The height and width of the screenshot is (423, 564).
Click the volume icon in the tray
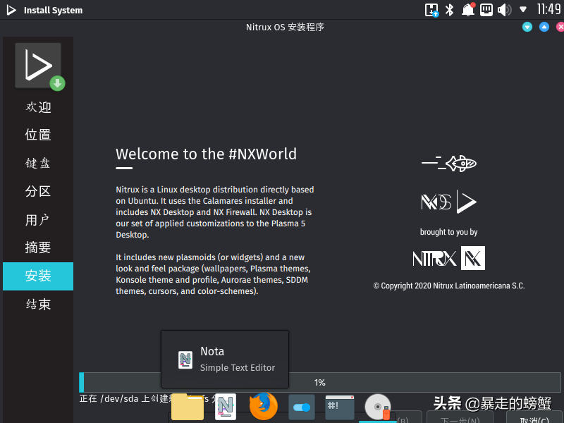[x=503, y=10]
